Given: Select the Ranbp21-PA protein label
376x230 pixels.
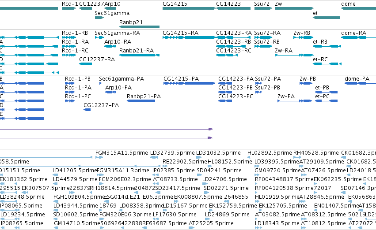Looking at the screenshot, I should point(144,96).
